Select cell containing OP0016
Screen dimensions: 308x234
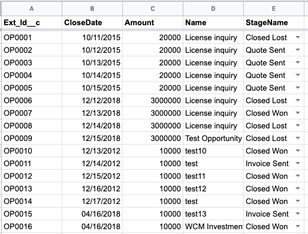point(32,226)
